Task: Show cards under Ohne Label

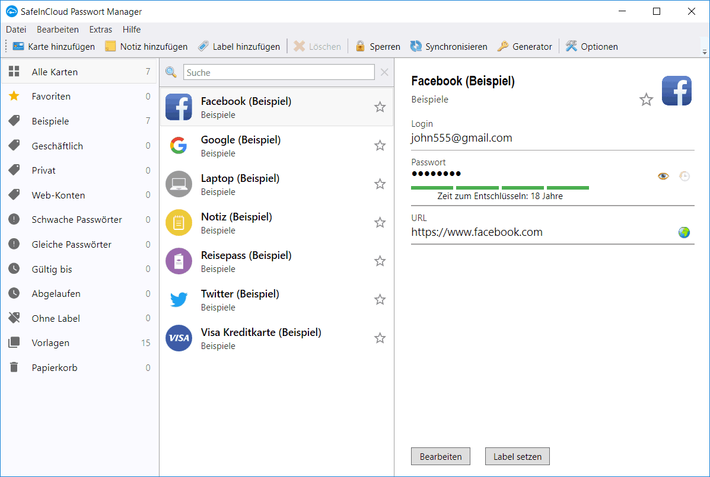Action: [x=79, y=318]
